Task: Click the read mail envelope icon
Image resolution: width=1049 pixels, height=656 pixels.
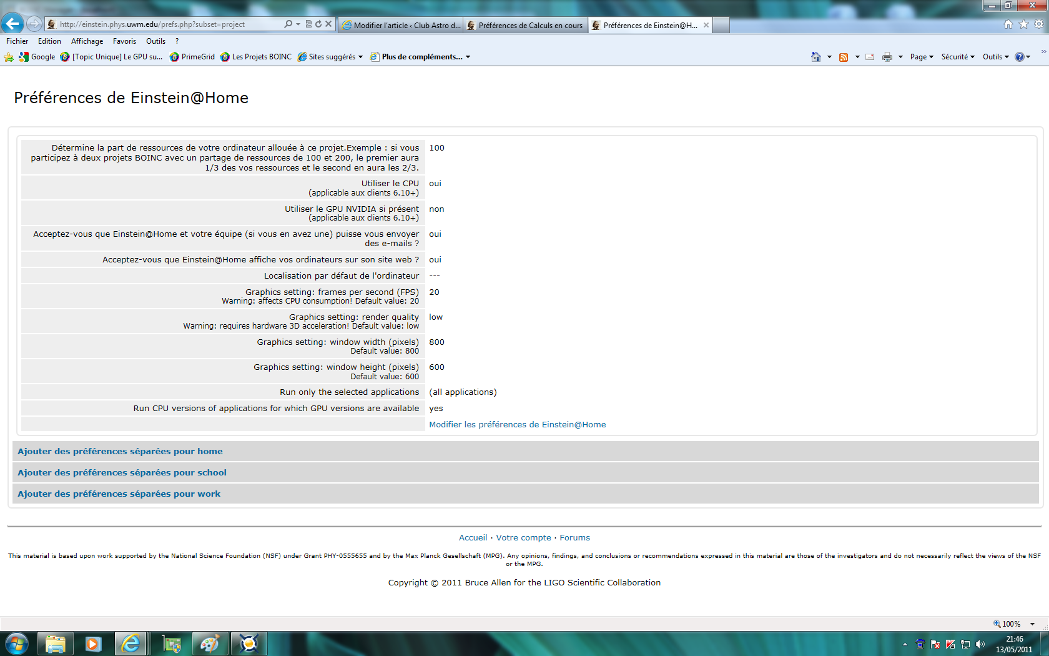Action: click(870, 57)
